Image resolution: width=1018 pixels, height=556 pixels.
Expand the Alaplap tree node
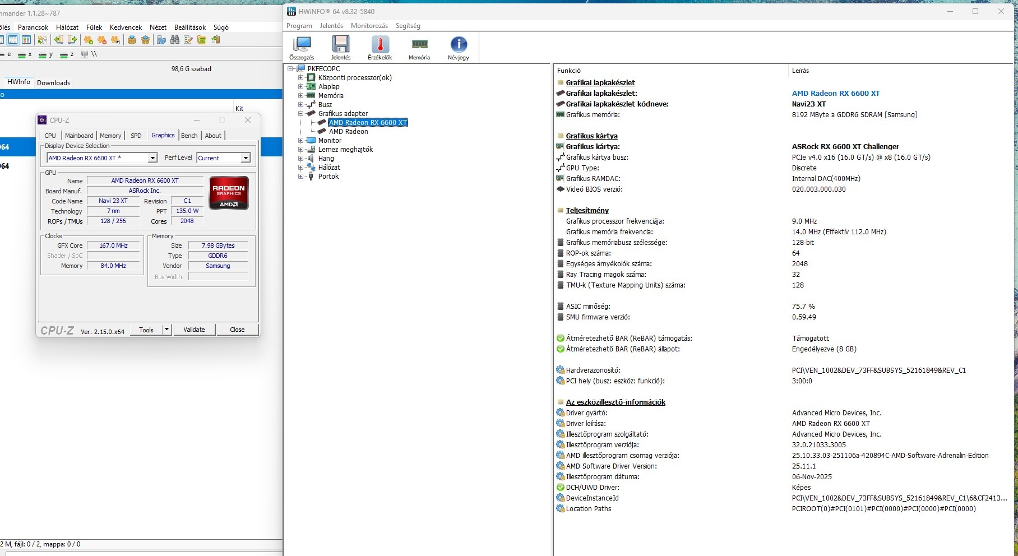pos(301,87)
